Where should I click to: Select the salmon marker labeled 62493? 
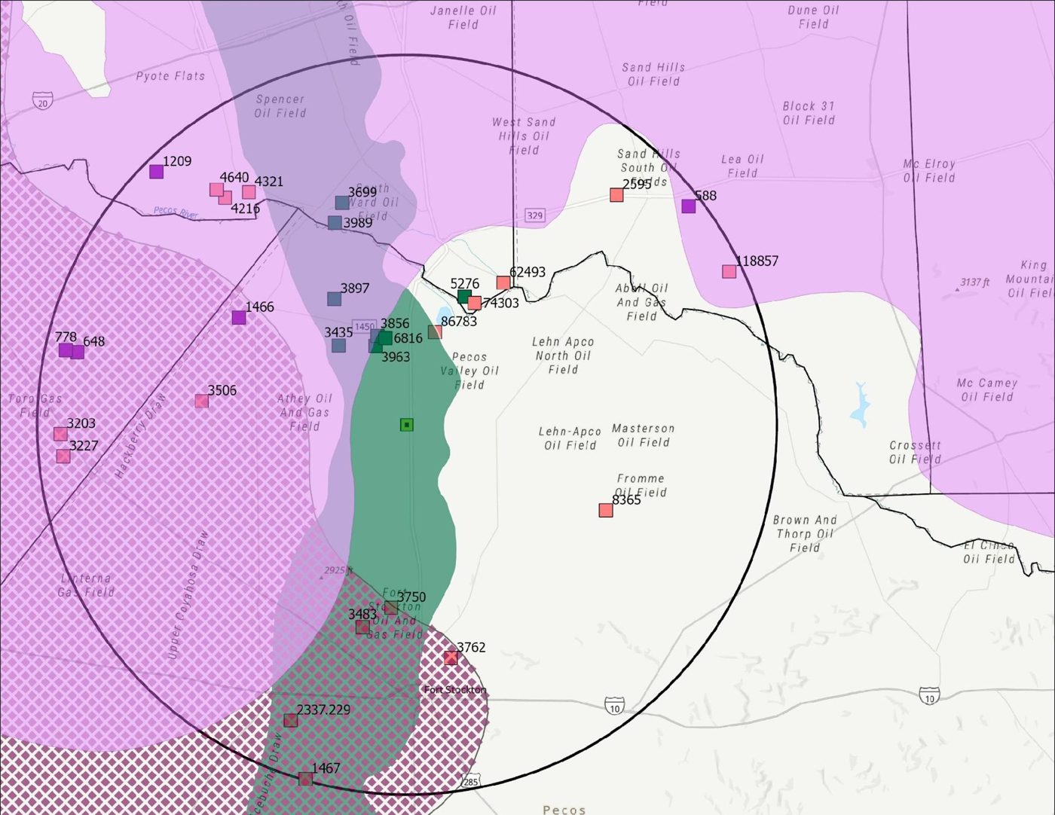503,283
